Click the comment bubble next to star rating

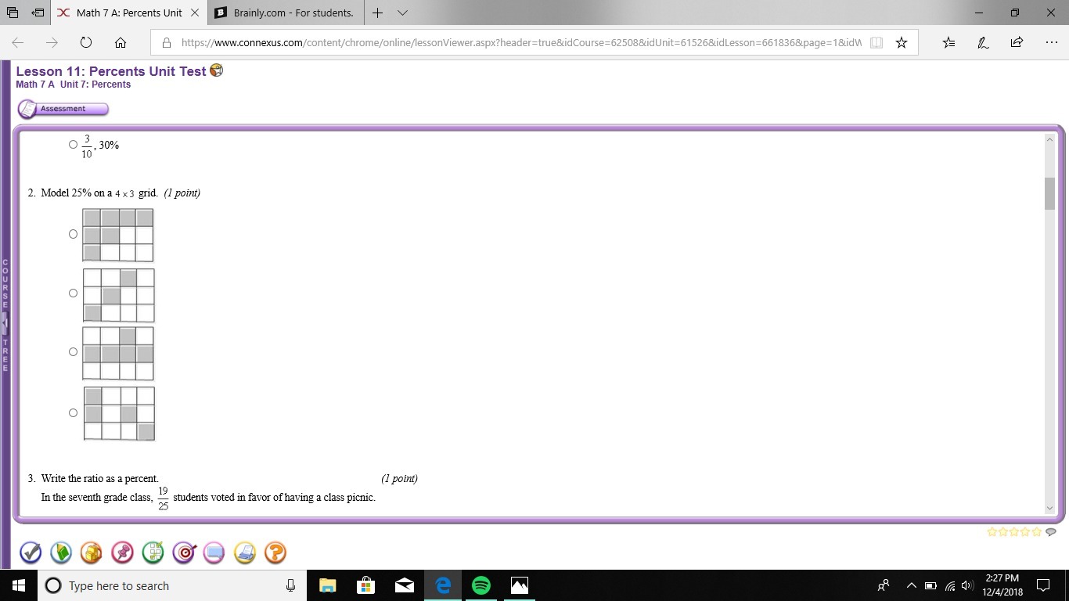[x=1051, y=531]
